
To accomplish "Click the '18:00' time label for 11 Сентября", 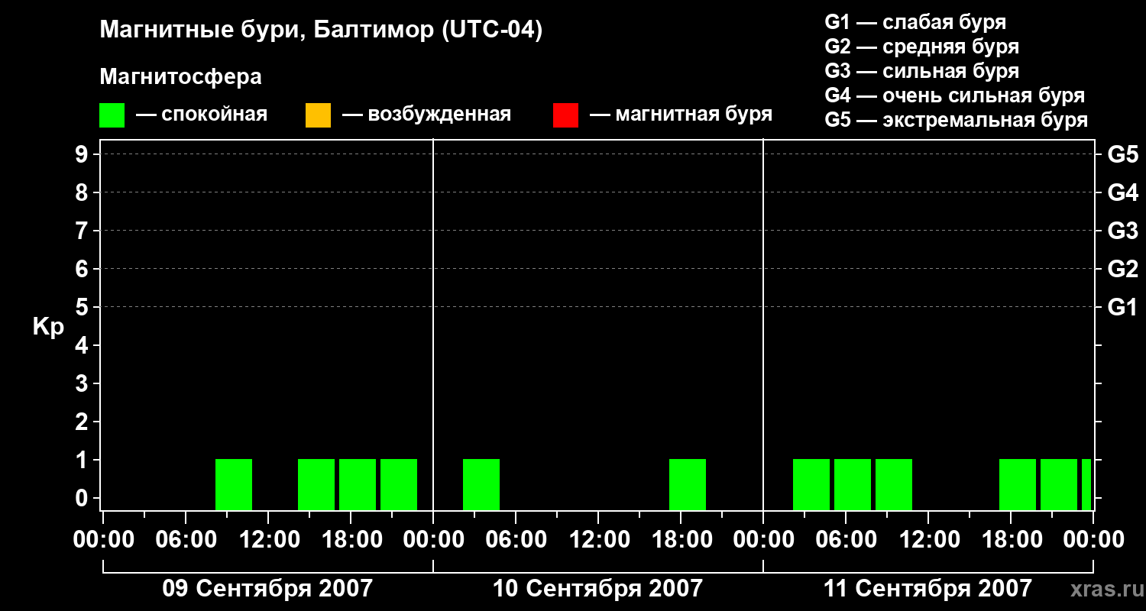I will (x=1011, y=540).
